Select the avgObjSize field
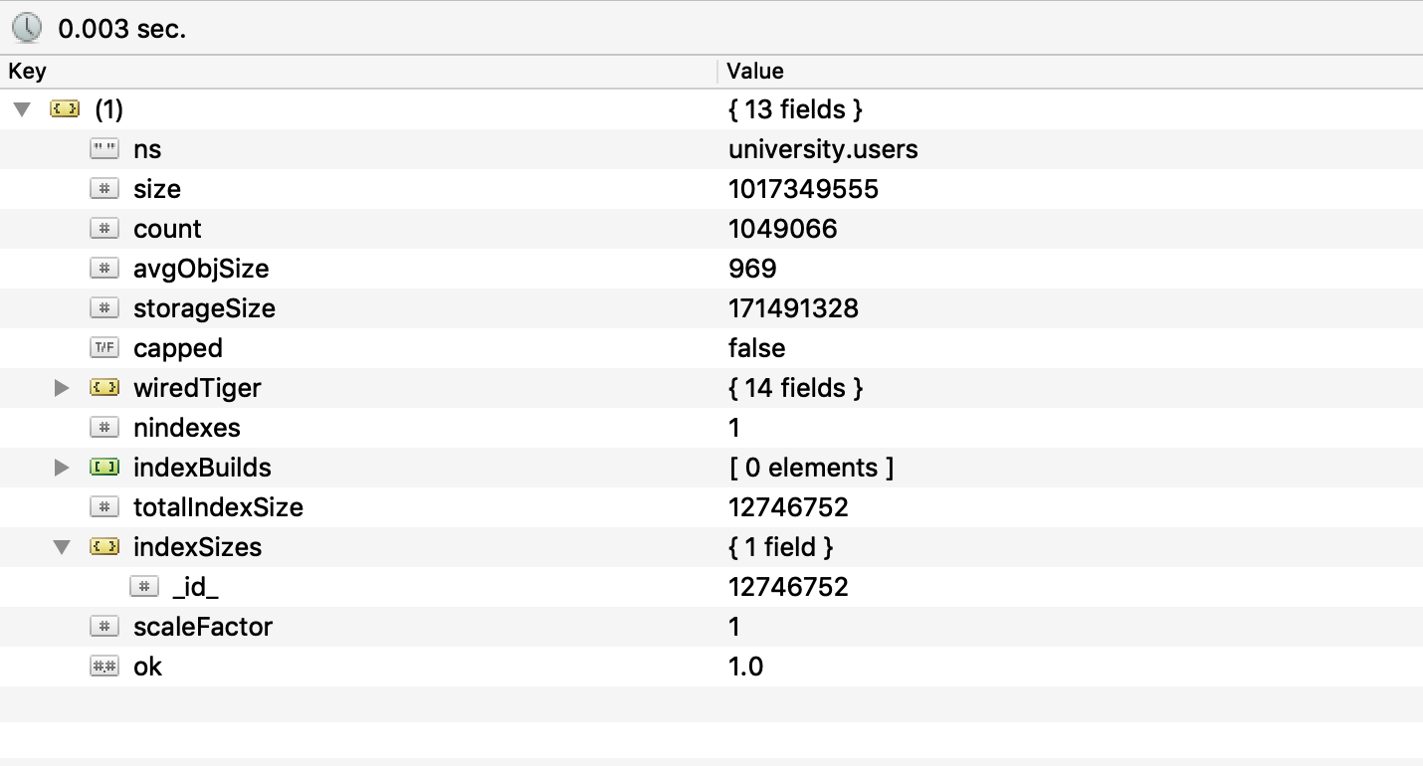The width and height of the screenshot is (1423, 766). 201,269
